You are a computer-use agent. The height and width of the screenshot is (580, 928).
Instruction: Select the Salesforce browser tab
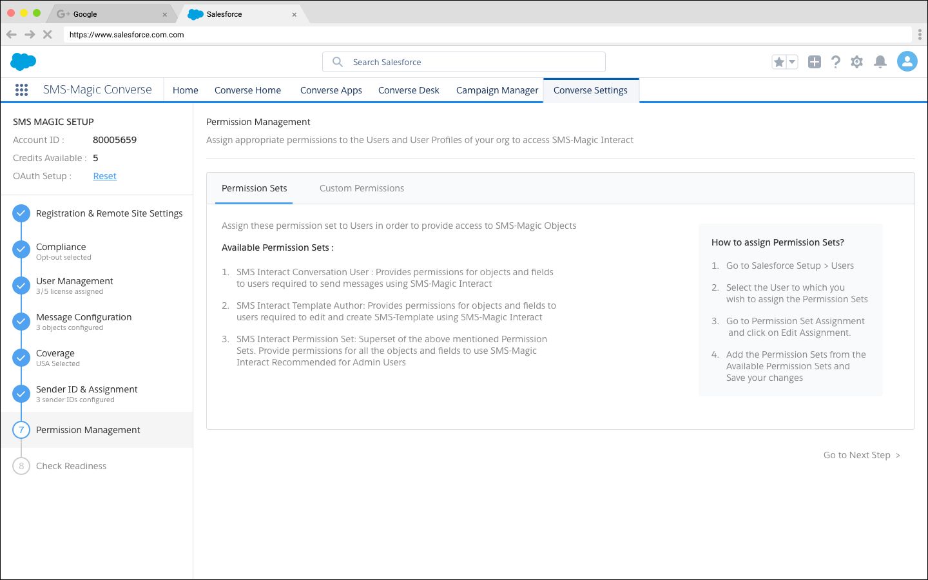click(242, 14)
